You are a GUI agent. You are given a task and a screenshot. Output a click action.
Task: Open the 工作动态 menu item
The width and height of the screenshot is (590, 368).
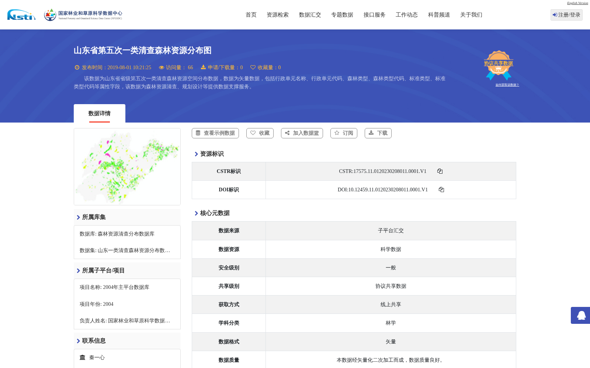pos(407,15)
